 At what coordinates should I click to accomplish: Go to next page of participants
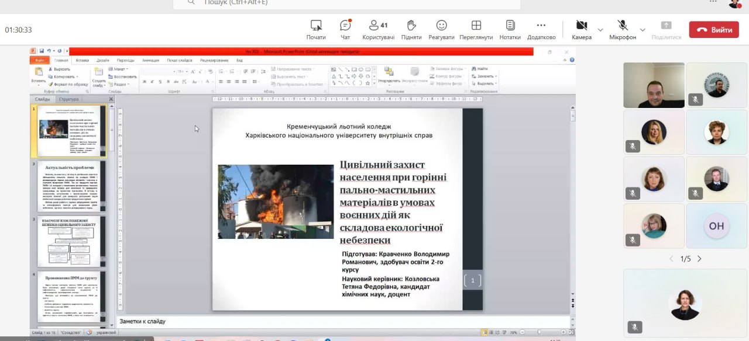[x=699, y=259]
